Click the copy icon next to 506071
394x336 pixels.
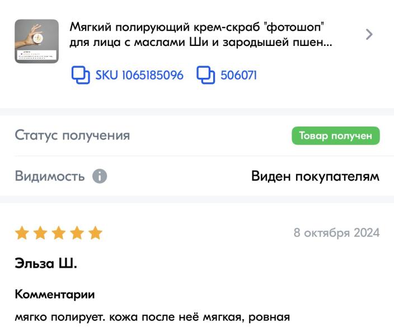click(207, 74)
